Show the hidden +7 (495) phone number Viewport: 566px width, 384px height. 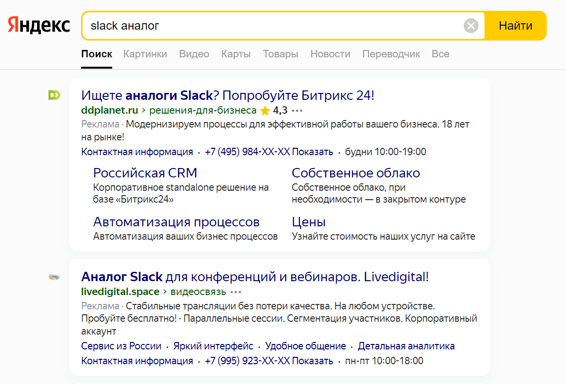tap(312, 152)
